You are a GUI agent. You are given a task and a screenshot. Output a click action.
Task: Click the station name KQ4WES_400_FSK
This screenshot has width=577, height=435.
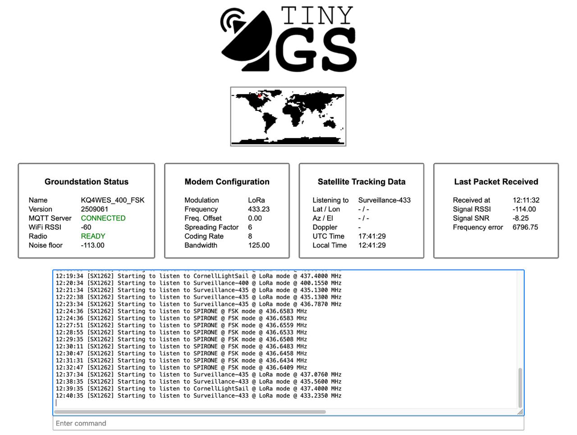(113, 200)
